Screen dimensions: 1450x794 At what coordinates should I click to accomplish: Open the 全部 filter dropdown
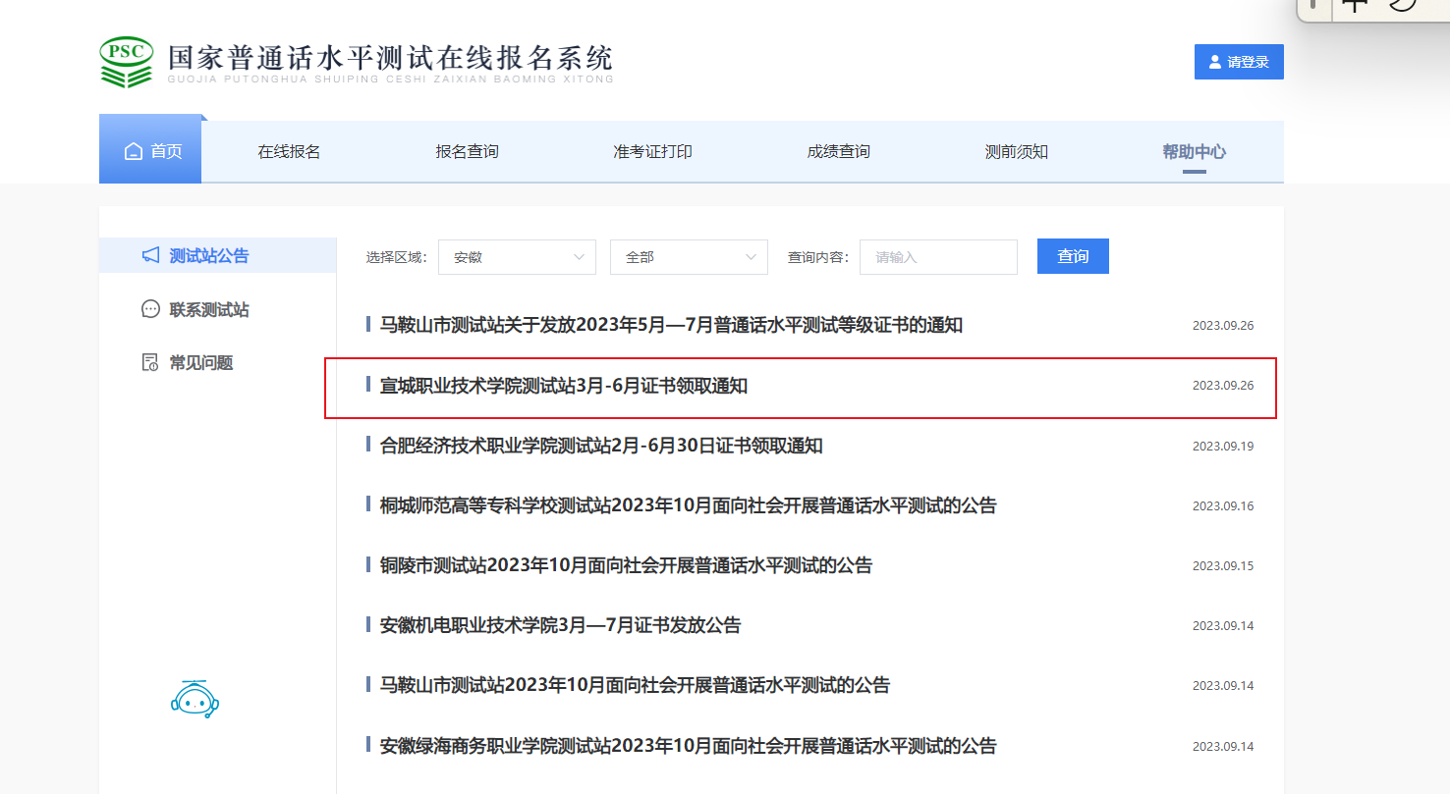tap(689, 257)
